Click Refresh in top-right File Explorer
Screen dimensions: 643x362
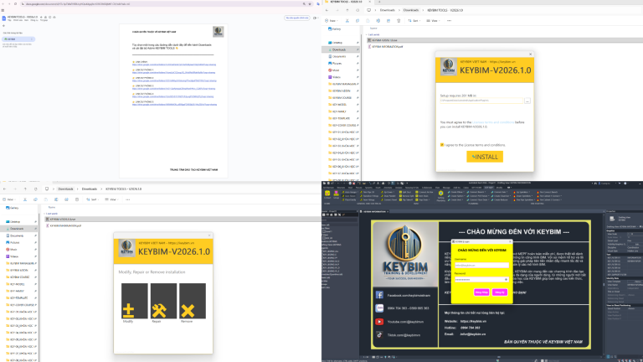(358, 10)
